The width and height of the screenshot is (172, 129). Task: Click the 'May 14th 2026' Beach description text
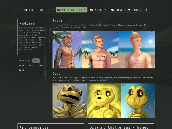pyautogui.click(x=100, y=26)
